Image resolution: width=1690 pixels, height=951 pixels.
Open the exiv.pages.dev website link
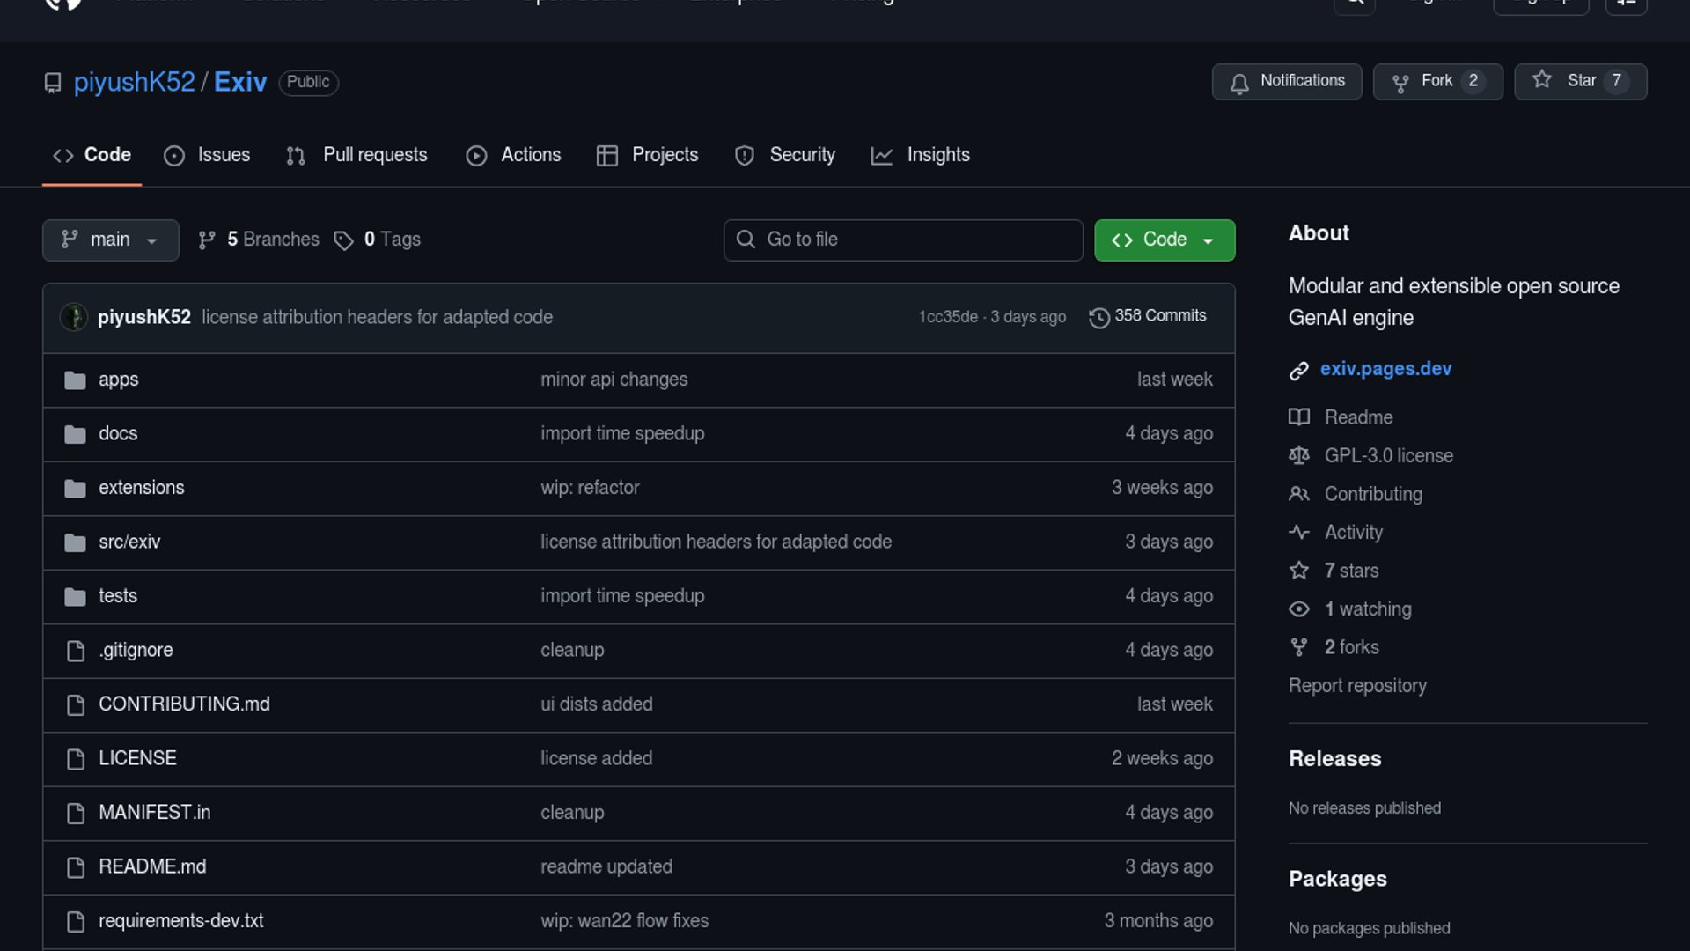(x=1385, y=369)
